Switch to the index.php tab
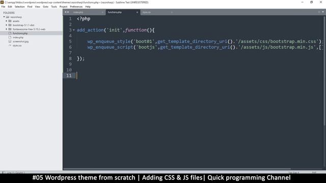 coord(87,12)
